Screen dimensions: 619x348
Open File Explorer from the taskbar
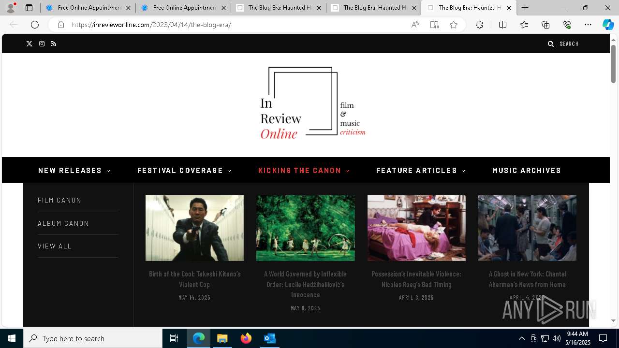[222, 338]
